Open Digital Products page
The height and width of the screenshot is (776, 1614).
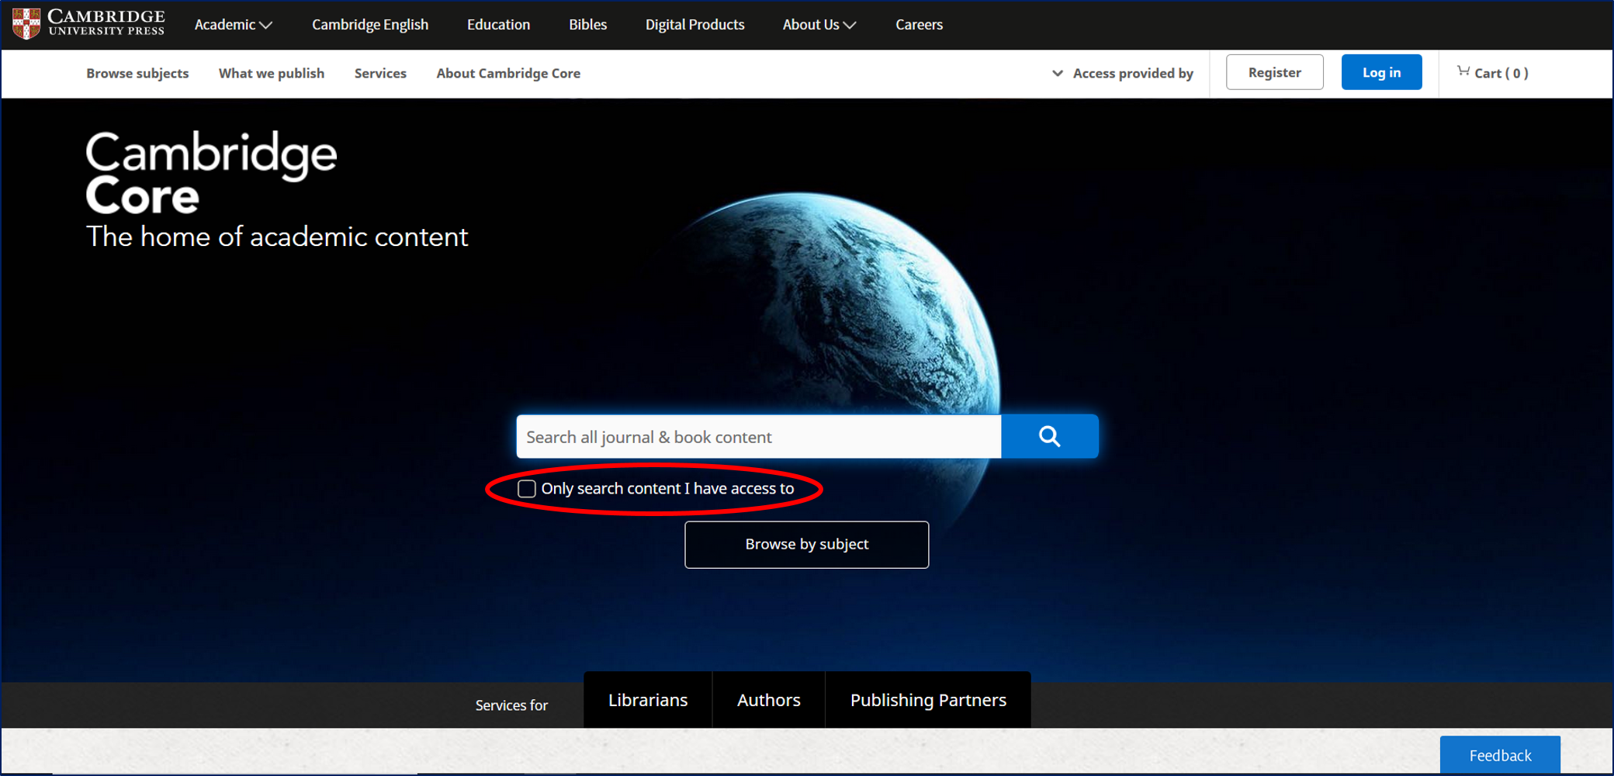pyautogui.click(x=694, y=25)
